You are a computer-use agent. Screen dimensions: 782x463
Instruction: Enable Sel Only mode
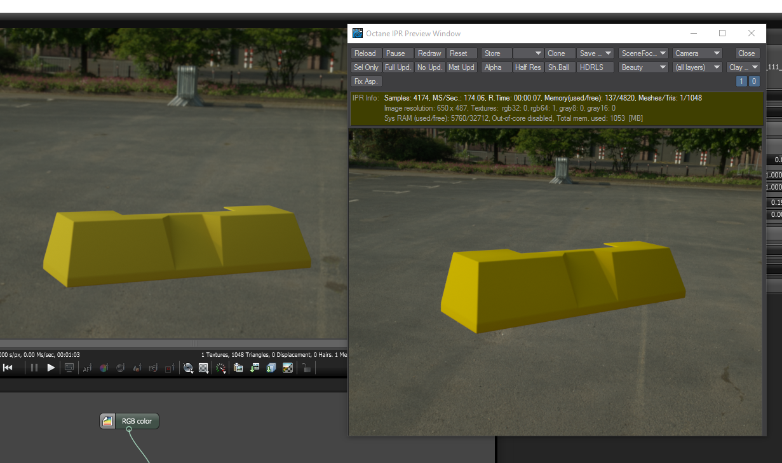tap(366, 67)
